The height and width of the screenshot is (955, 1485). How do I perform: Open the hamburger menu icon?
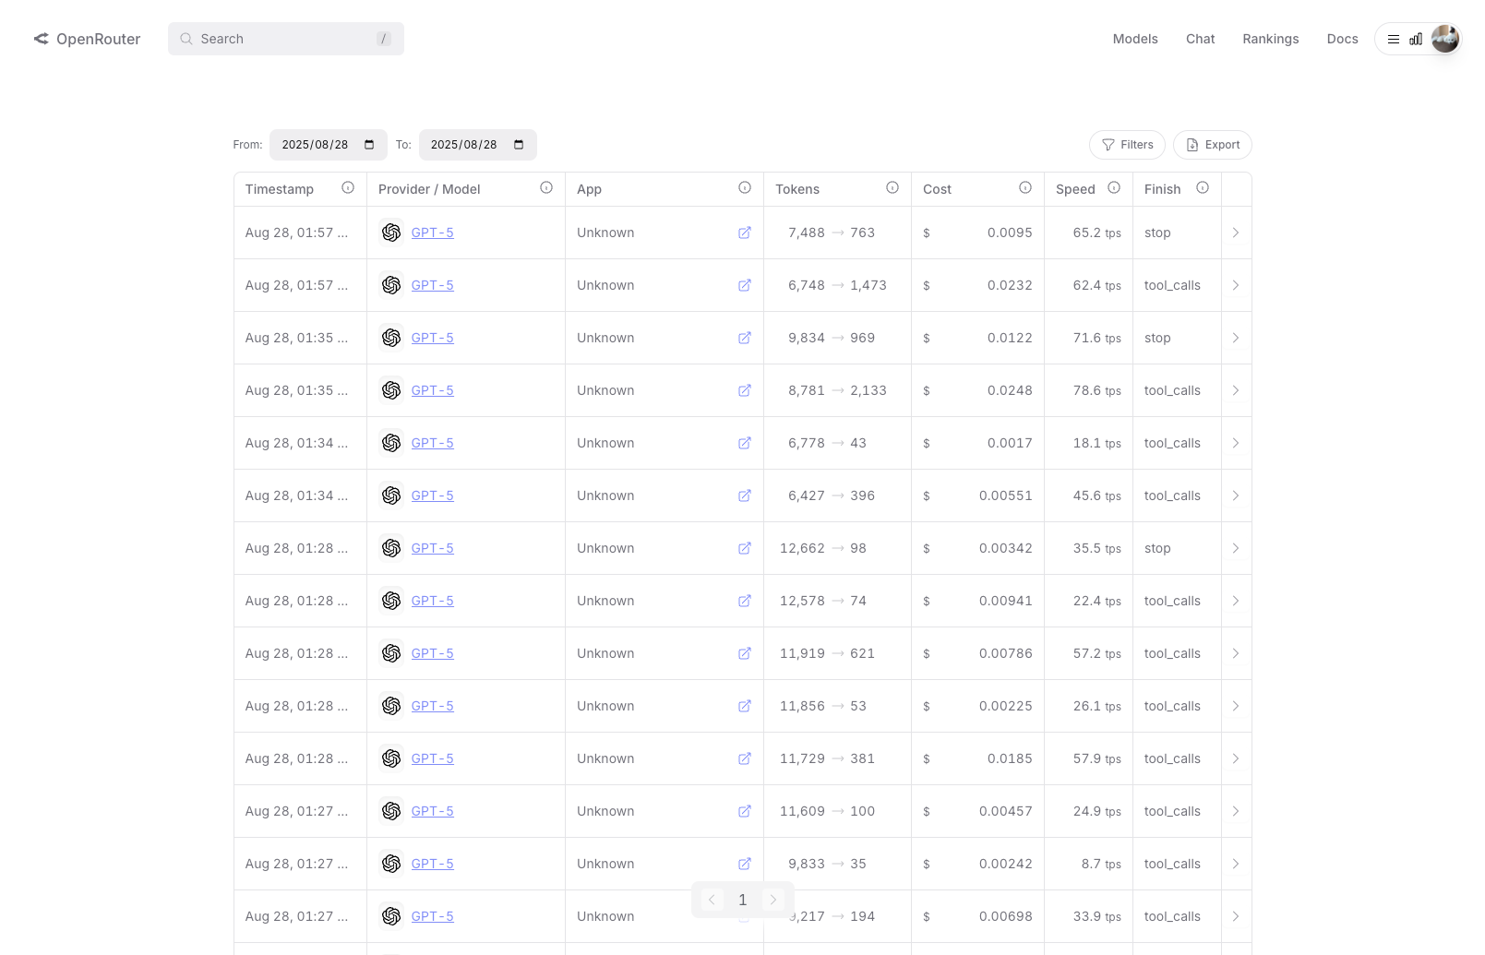1394,40
